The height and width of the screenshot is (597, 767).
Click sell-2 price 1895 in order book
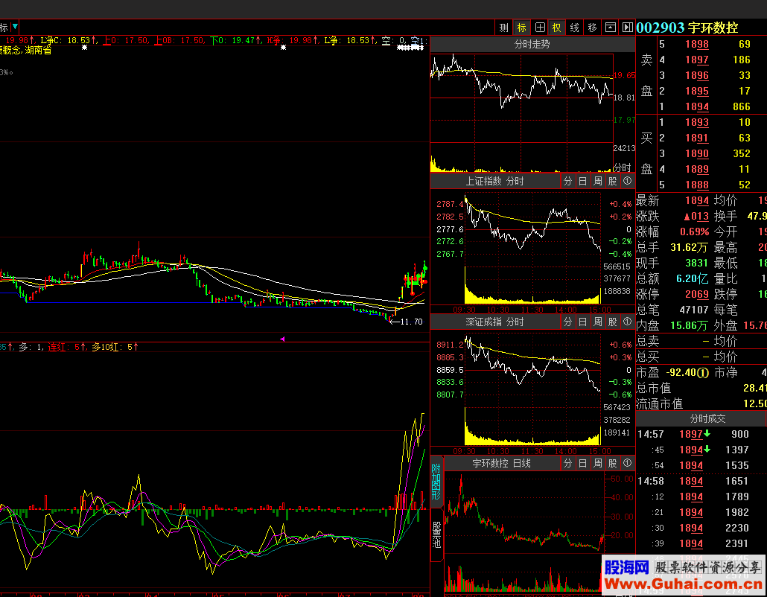697,92
